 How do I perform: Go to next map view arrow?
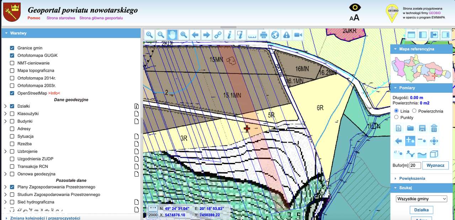[x=206, y=35]
